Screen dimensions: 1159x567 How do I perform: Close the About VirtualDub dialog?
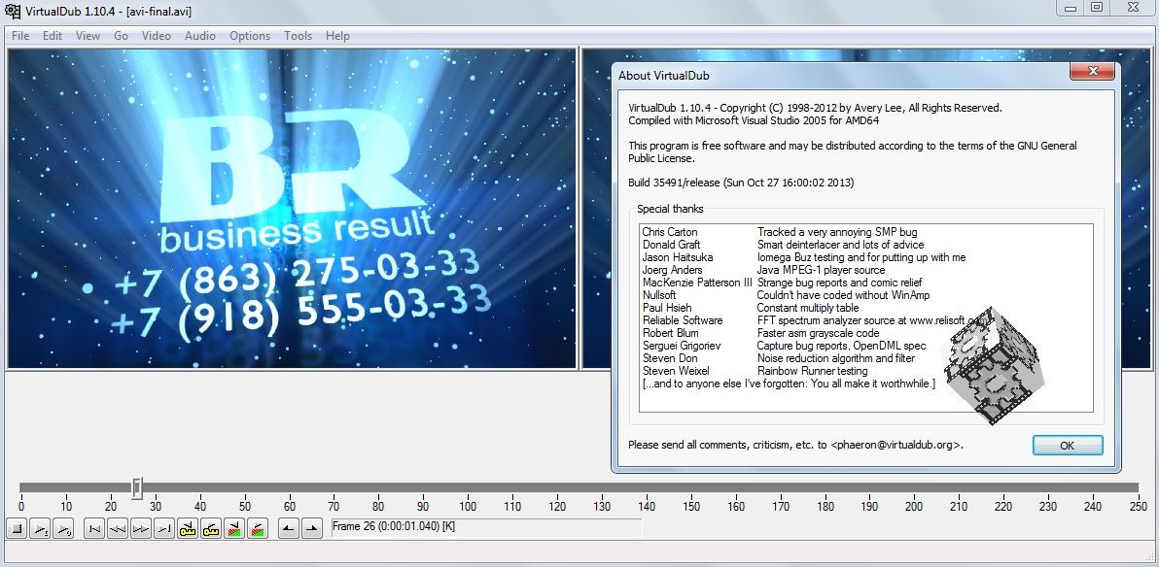click(1093, 72)
